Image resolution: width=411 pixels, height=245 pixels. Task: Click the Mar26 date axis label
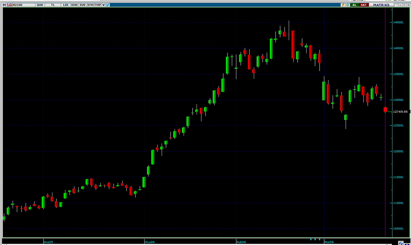(329, 242)
